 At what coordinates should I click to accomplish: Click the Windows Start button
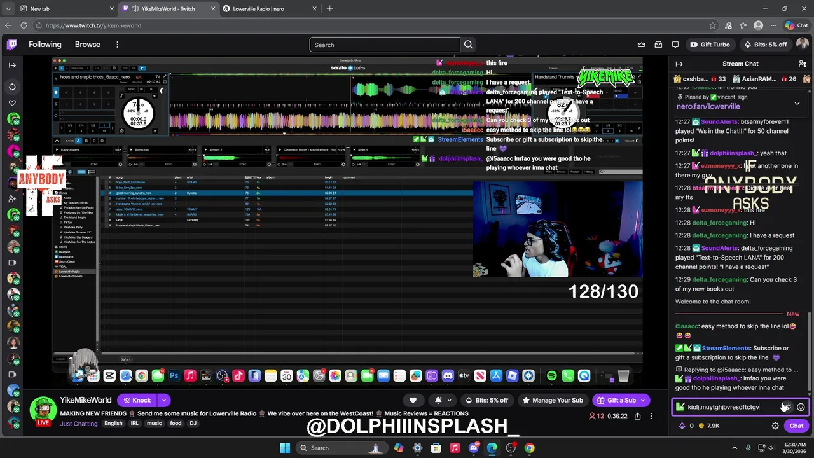(285, 448)
